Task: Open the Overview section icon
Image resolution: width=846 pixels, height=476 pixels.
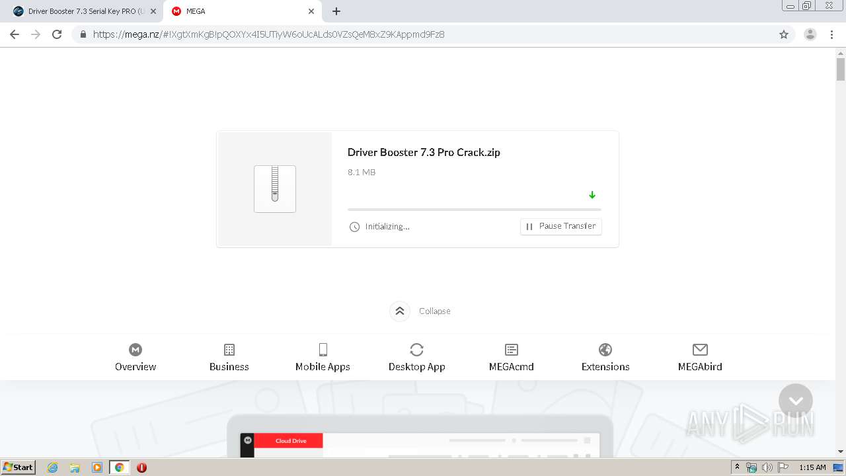Action: click(135, 350)
